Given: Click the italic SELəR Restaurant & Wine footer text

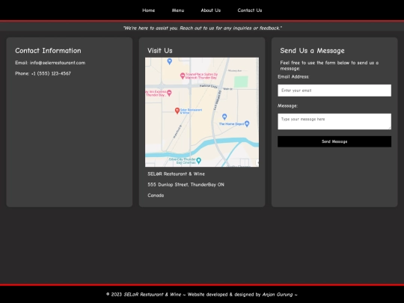Looking at the screenshot, I should pos(153,295).
